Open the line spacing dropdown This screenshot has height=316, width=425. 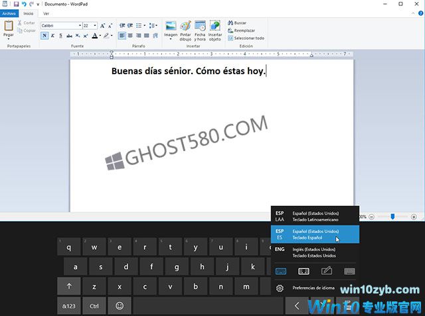click(x=153, y=25)
